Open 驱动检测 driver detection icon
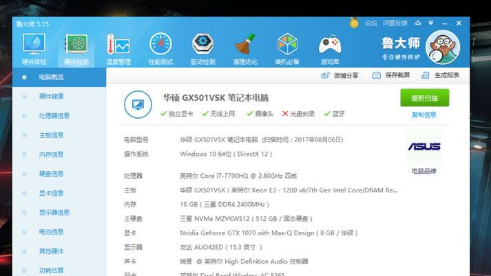The height and width of the screenshot is (276, 491). pos(203,49)
